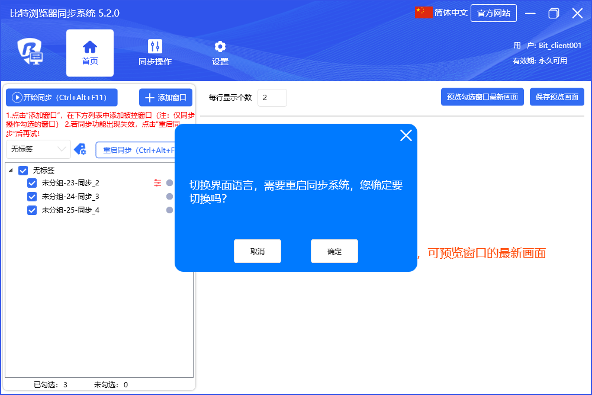The height and width of the screenshot is (395, 592).
Task: Click gray status dot for 未分组-23-同步_2
Action: pyautogui.click(x=169, y=183)
